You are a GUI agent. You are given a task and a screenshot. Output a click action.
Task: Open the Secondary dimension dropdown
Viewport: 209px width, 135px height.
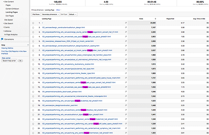tap(50, 14)
